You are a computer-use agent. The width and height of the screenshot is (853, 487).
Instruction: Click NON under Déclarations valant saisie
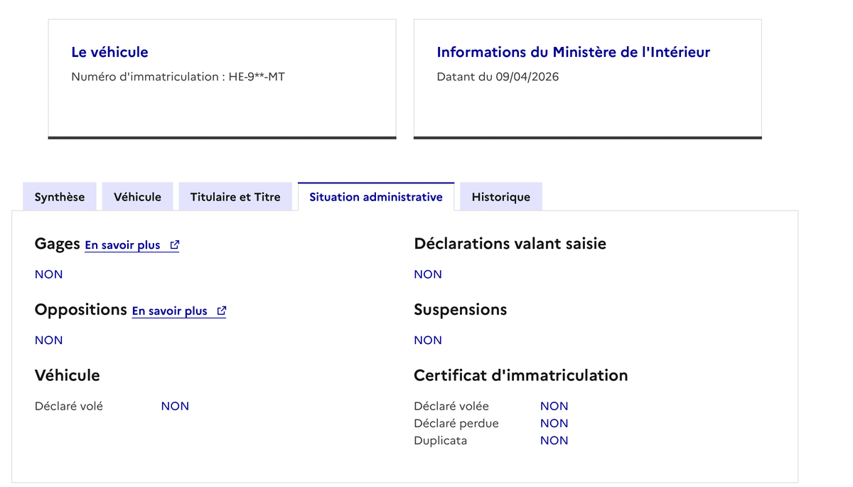pyautogui.click(x=428, y=274)
